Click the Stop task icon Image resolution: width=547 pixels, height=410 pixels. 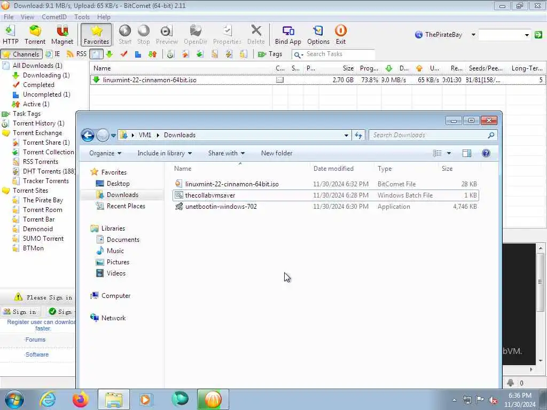click(x=143, y=35)
